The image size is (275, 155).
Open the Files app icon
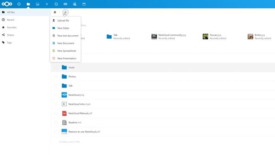[28, 4]
